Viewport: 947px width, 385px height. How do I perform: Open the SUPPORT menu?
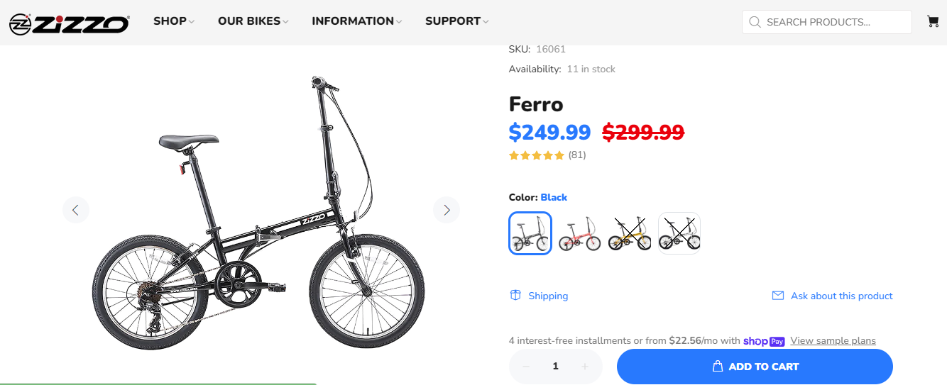tap(456, 21)
